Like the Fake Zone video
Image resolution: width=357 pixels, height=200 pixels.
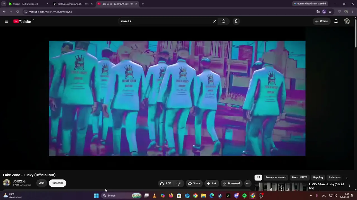click(165, 183)
